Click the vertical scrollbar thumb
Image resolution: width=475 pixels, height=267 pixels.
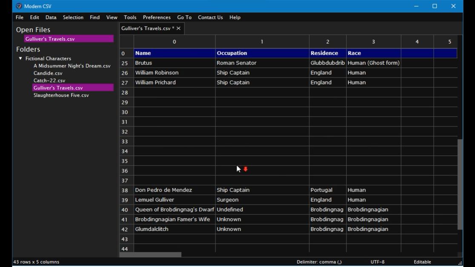460,184
